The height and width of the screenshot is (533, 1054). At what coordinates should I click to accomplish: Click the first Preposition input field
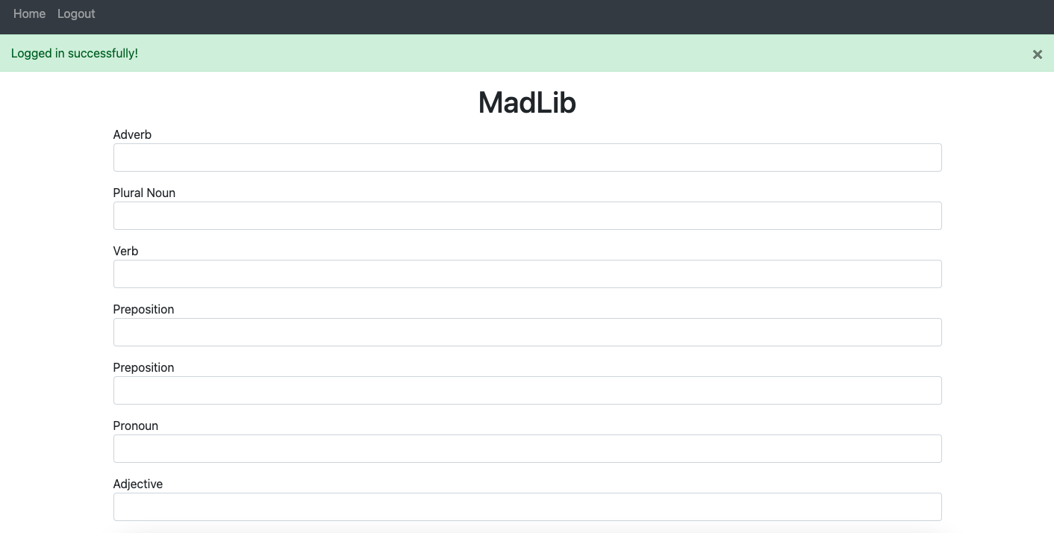(527, 332)
